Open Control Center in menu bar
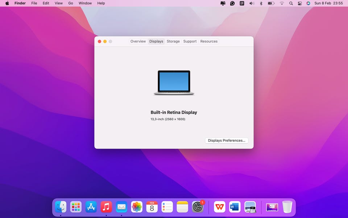The image size is (348, 218). 300,3
